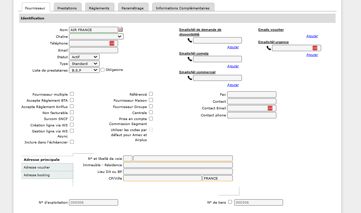Click the country field containing FRANCE
The width and height of the screenshot is (361, 213).
point(217,178)
